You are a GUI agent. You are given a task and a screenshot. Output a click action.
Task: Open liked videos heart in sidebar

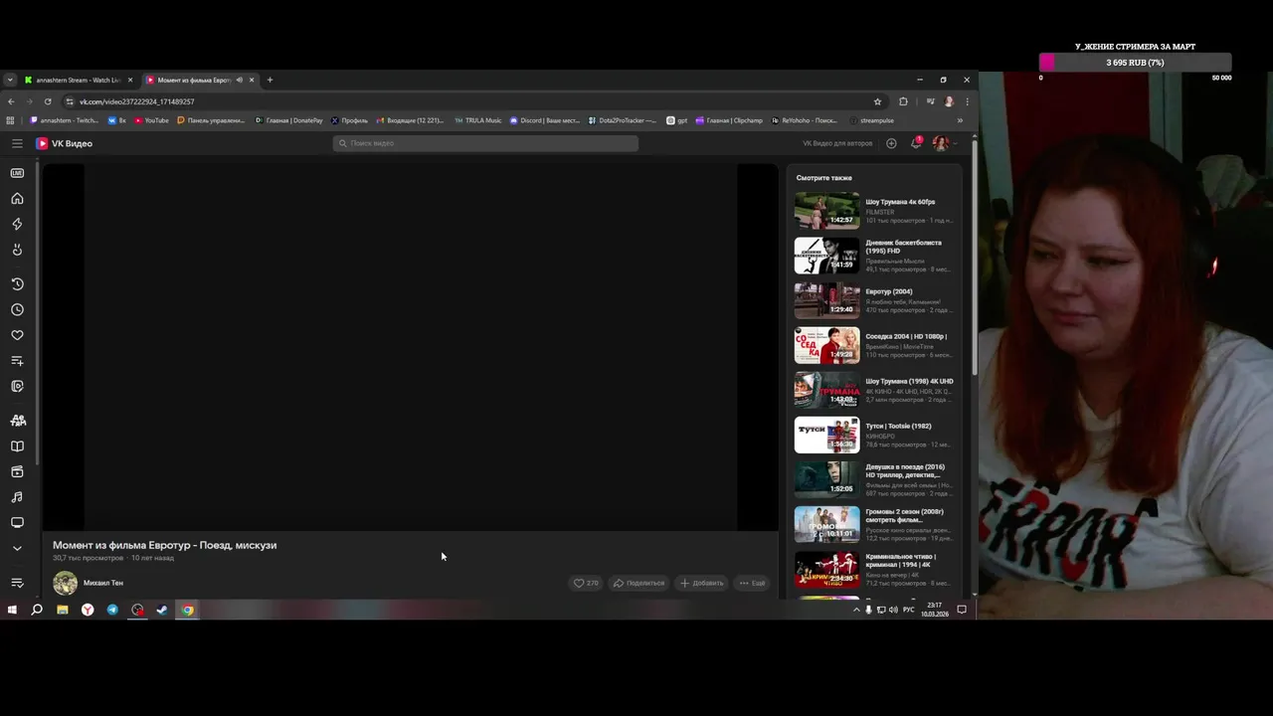point(17,335)
